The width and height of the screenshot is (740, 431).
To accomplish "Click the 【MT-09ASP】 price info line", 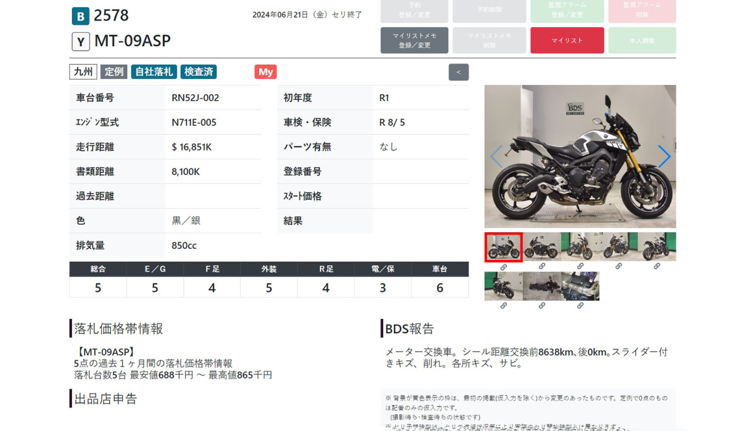I will click(x=107, y=352).
